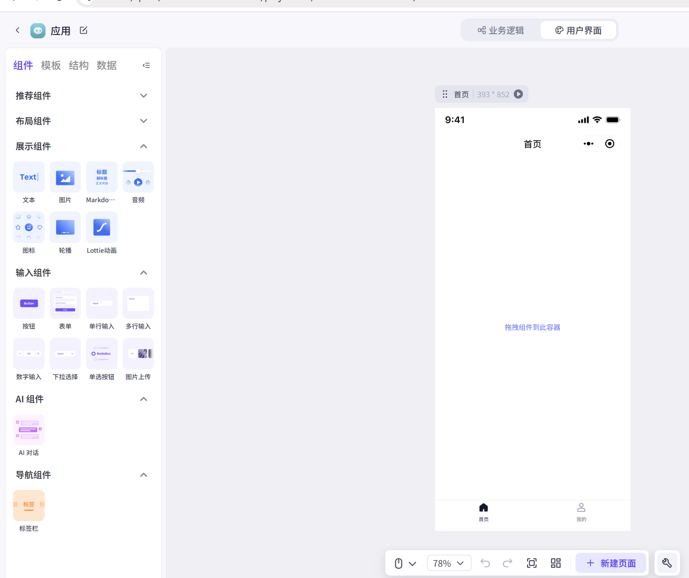689x578 pixels.
Task: Select the 轮播 carousel component
Action: click(65, 227)
